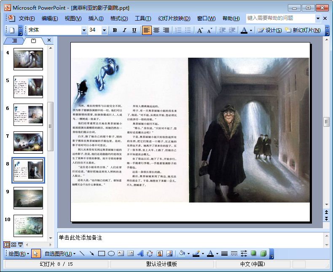Insert Picture from file

pos(169,253)
